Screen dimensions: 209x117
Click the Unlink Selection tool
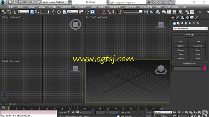[x=9, y=12]
